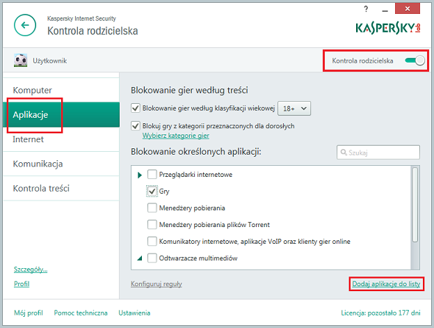Uncheck the Gry checkbox
The height and width of the screenshot is (328, 434).
[152, 191]
